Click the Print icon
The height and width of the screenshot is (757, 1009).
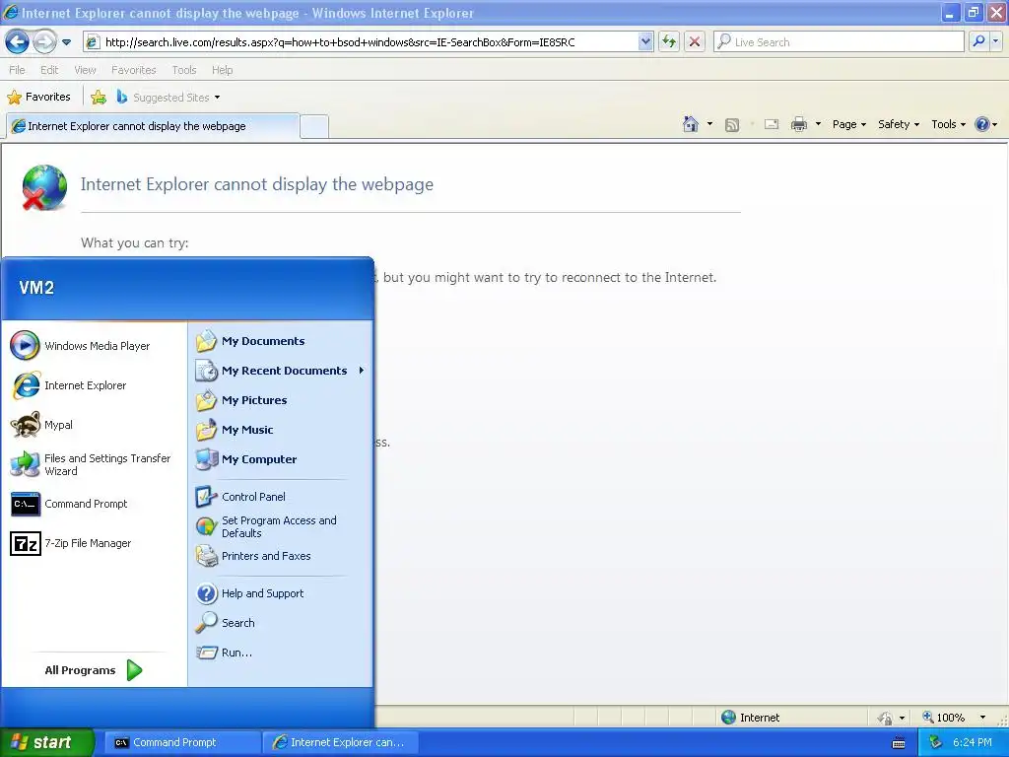(798, 124)
